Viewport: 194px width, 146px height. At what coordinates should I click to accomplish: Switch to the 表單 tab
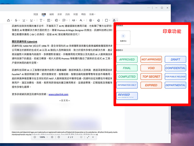point(60,14)
